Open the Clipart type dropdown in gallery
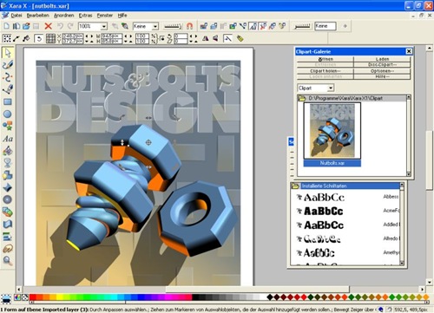Screen dimensions: 434x313 [x=331, y=88]
